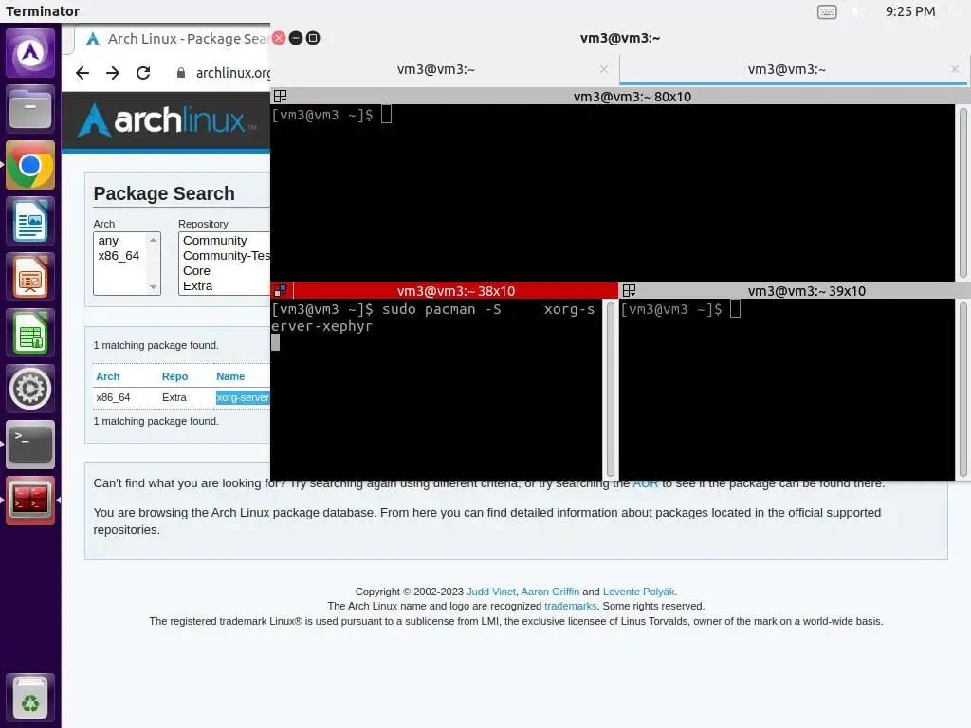Click the 39x10 terminal scrollbar
971x728 pixels.
tap(963, 390)
